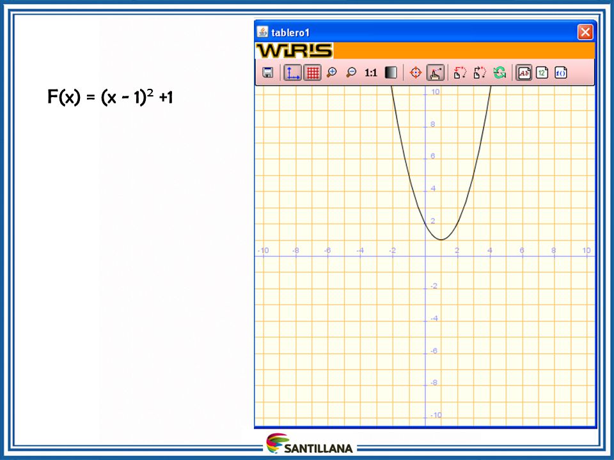Toggle the red grid display button
This screenshot has width=614, height=460.
(312, 73)
